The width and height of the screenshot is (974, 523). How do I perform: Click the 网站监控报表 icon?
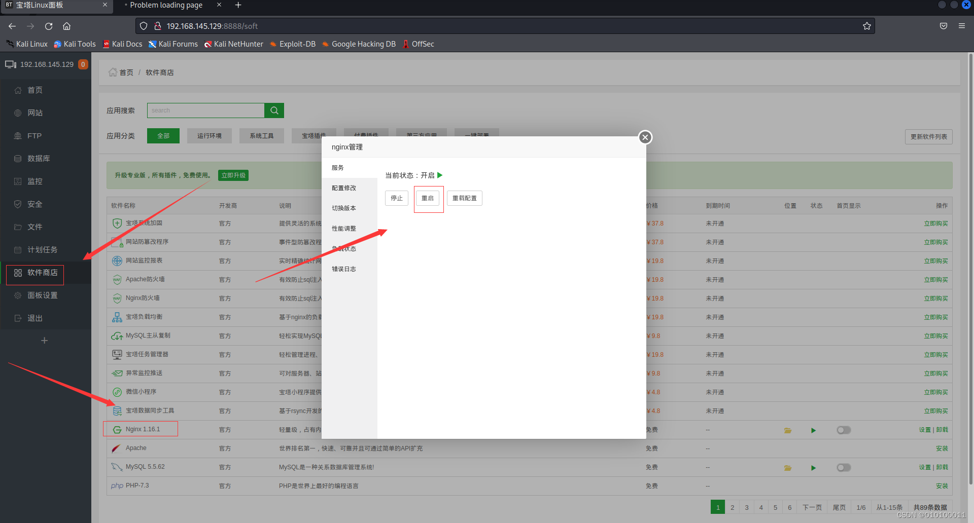pos(117,261)
